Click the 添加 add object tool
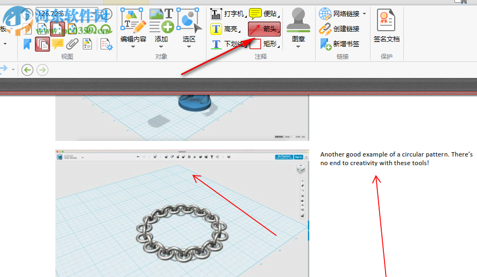 [161, 25]
